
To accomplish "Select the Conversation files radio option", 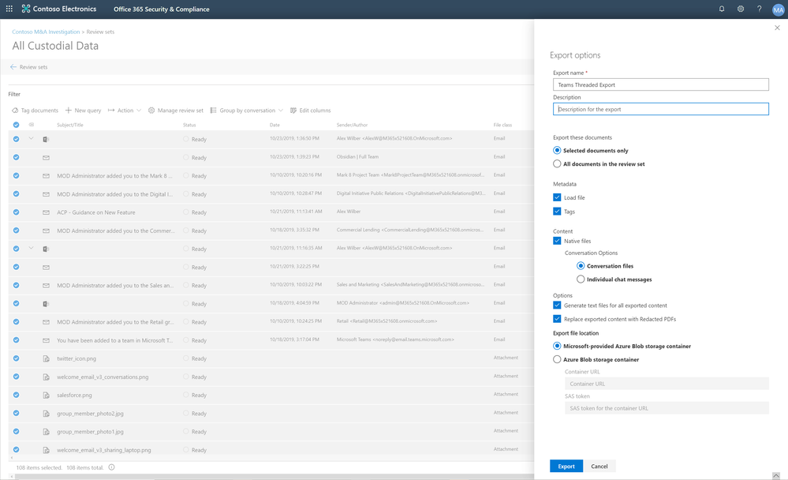I will (x=581, y=266).
